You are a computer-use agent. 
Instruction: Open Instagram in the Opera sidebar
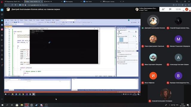coord(2,29)
